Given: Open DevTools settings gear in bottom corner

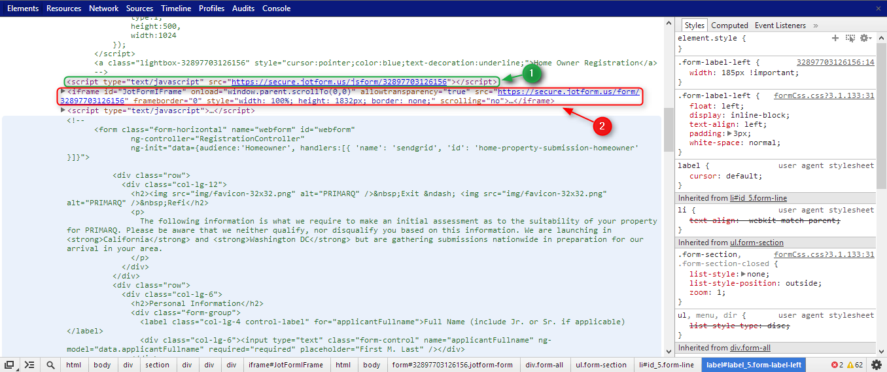Looking at the screenshot, I should point(877,365).
